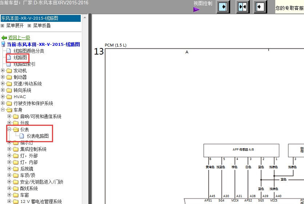Click the APP 传感器 A/B component box

pyautogui.click(x=241, y=151)
